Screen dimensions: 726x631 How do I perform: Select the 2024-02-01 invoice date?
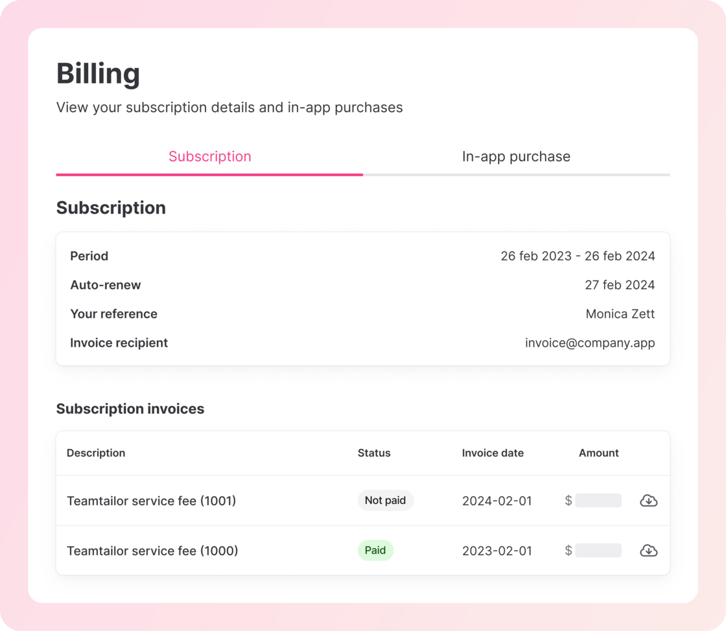tap(497, 501)
